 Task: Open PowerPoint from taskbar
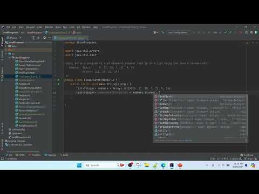(180, 165)
